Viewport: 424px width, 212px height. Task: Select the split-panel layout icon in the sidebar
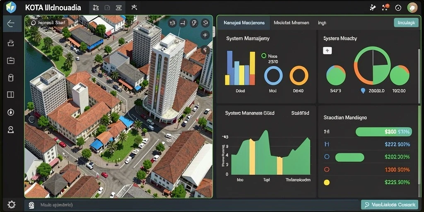coord(10,95)
